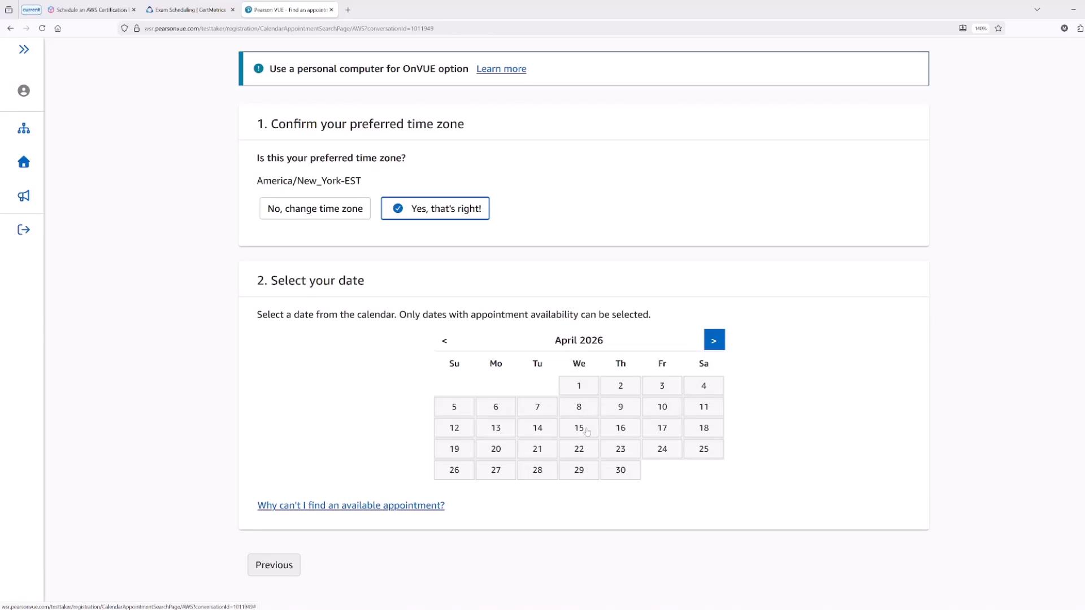Select April 15 on the calendar
This screenshot has width=1085, height=610.
tap(579, 428)
